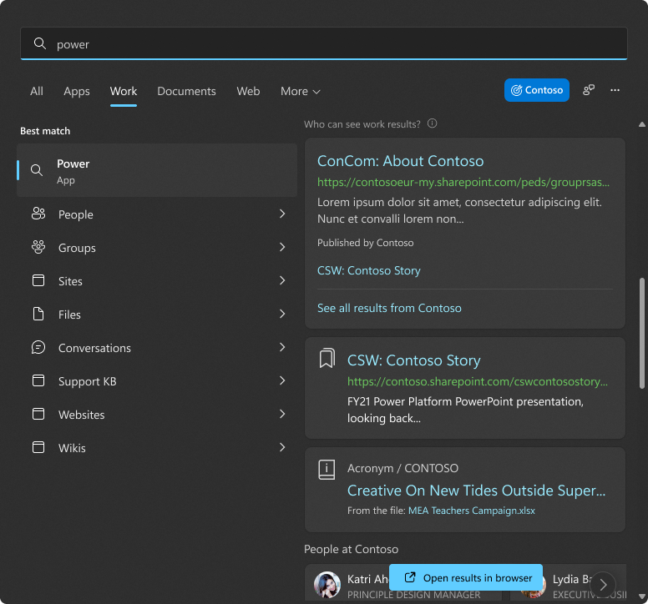Click the Conversations chat bubble icon
The width and height of the screenshot is (648, 604).
[x=38, y=347]
